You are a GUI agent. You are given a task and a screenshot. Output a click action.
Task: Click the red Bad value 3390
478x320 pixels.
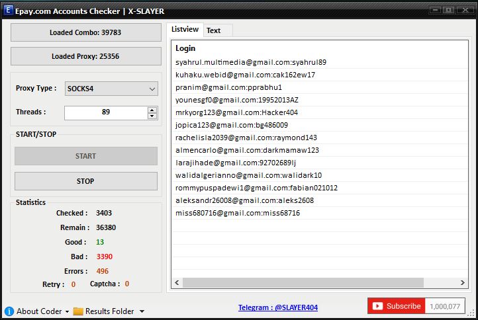tap(105, 257)
